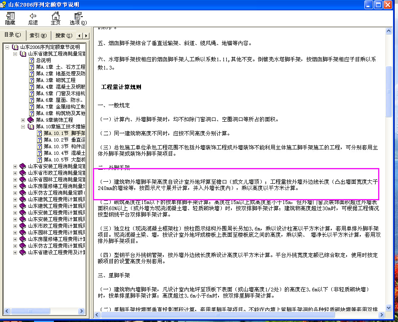Click the 总说明 question-mark page icon
The image size is (398, 322).
(32, 60)
